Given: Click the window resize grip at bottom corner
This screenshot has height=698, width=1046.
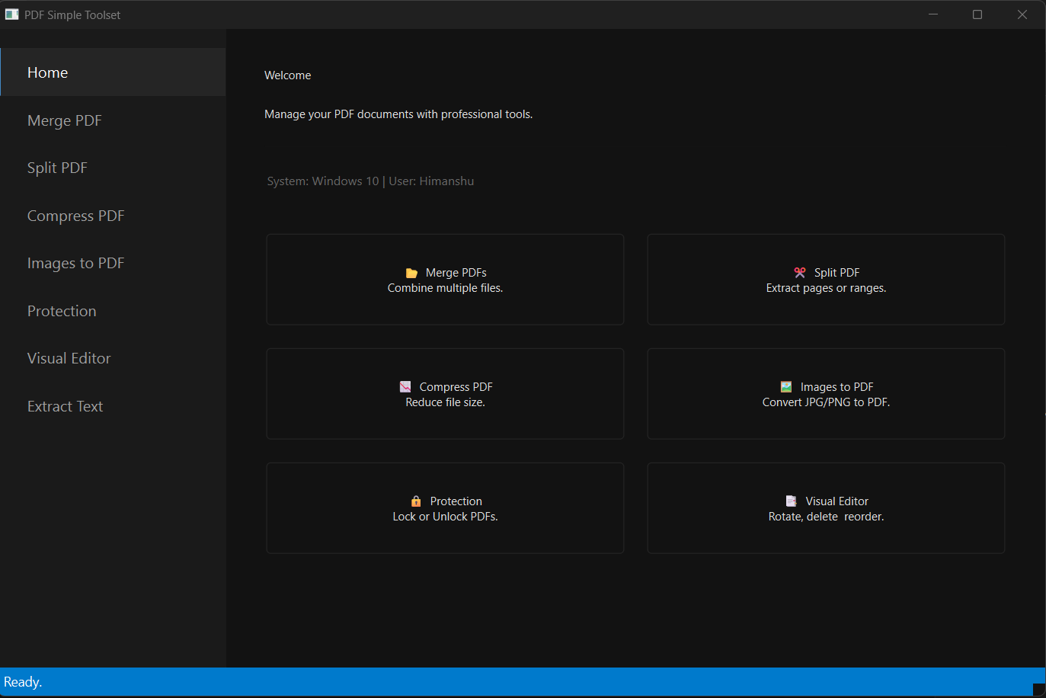Looking at the screenshot, I should pyautogui.click(x=1038, y=690).
